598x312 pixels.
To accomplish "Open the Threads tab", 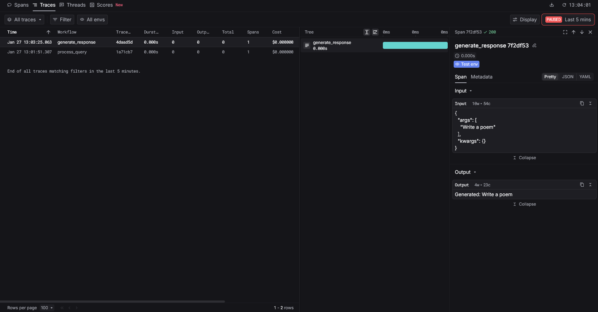I will tap(73, 5).
